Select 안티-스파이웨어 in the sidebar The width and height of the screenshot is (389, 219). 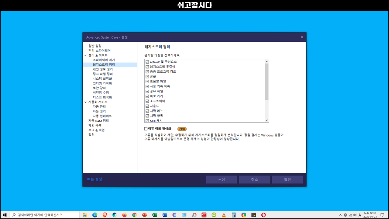(x=99, y=50)
